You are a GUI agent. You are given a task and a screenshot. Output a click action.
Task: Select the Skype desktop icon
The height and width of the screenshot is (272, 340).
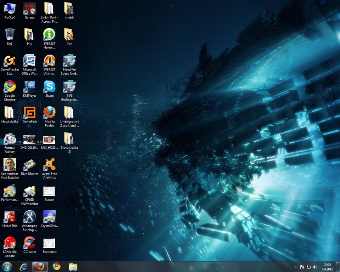pos(50,87)
